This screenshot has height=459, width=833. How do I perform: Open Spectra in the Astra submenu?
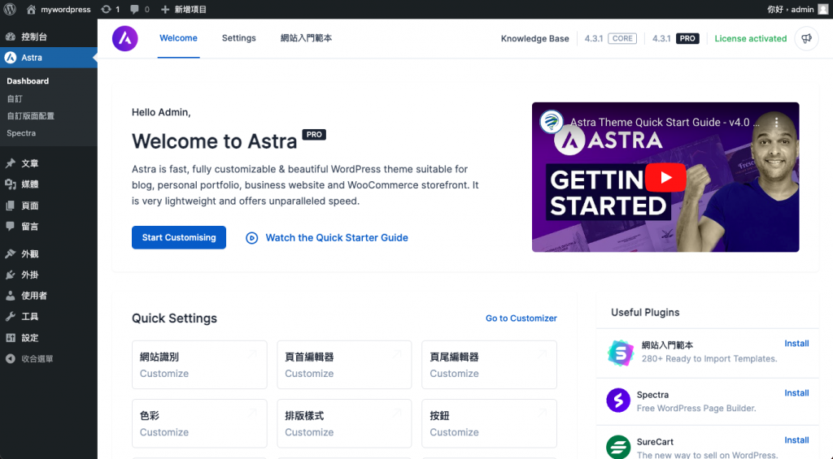tap(21, 132)
